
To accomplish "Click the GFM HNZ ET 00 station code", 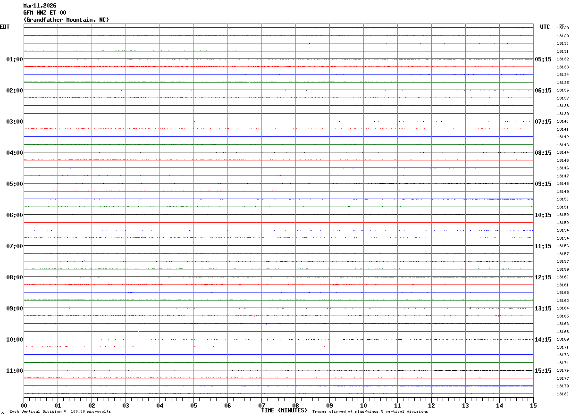I will coord(45,13).
